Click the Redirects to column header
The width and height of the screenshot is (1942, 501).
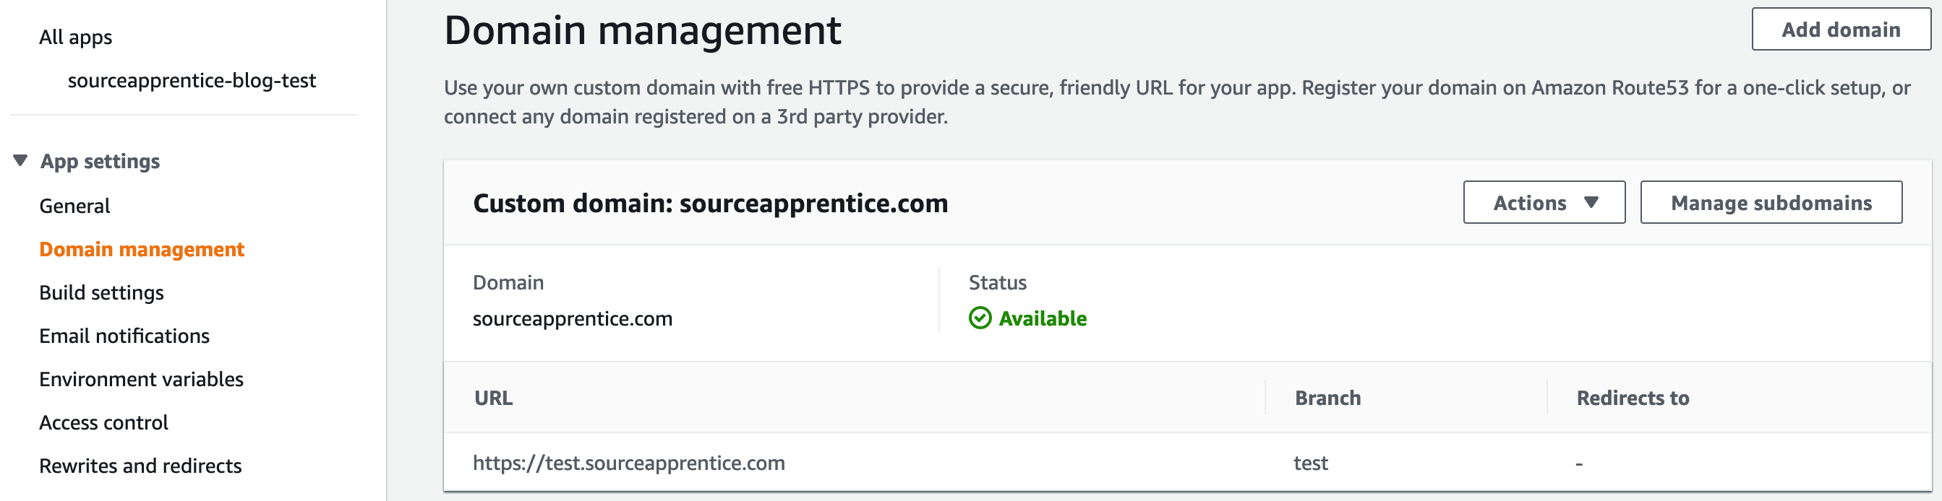tap(1633, 398)
